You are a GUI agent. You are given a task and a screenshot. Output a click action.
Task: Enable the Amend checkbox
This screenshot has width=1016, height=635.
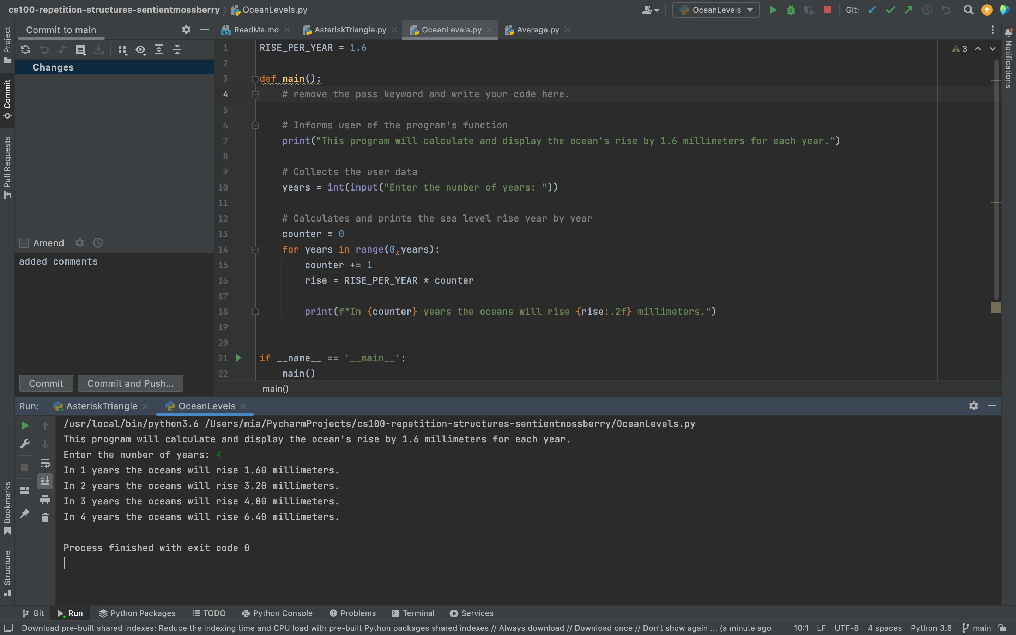click(24, 243)
